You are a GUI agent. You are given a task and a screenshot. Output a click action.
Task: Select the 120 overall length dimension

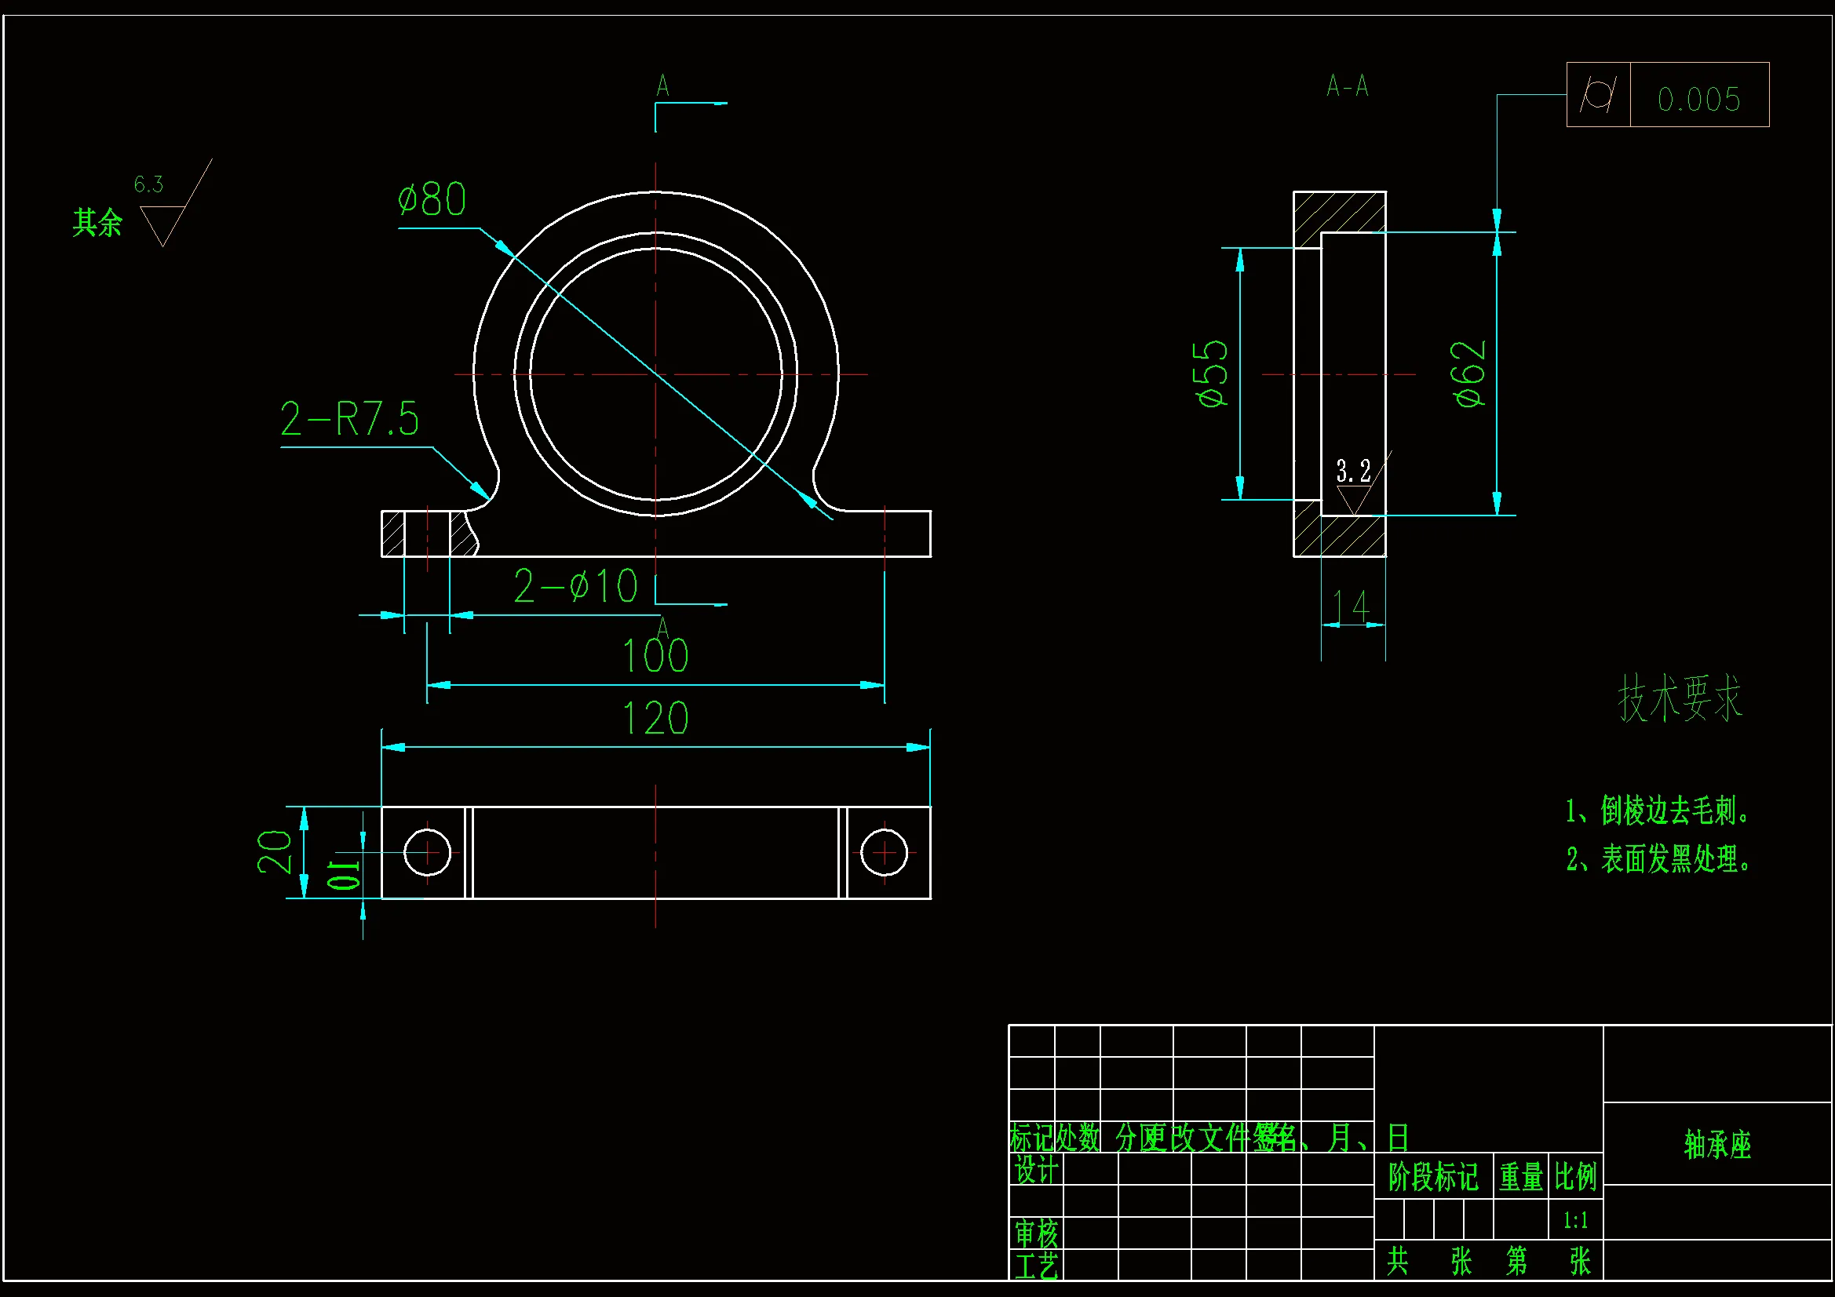(x=655, y=719)
